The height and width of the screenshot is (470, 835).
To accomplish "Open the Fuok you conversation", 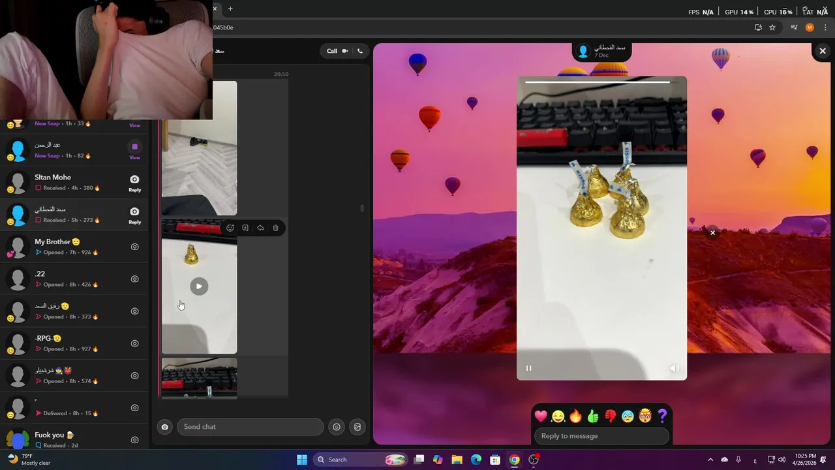I will (x=76, y=439).
